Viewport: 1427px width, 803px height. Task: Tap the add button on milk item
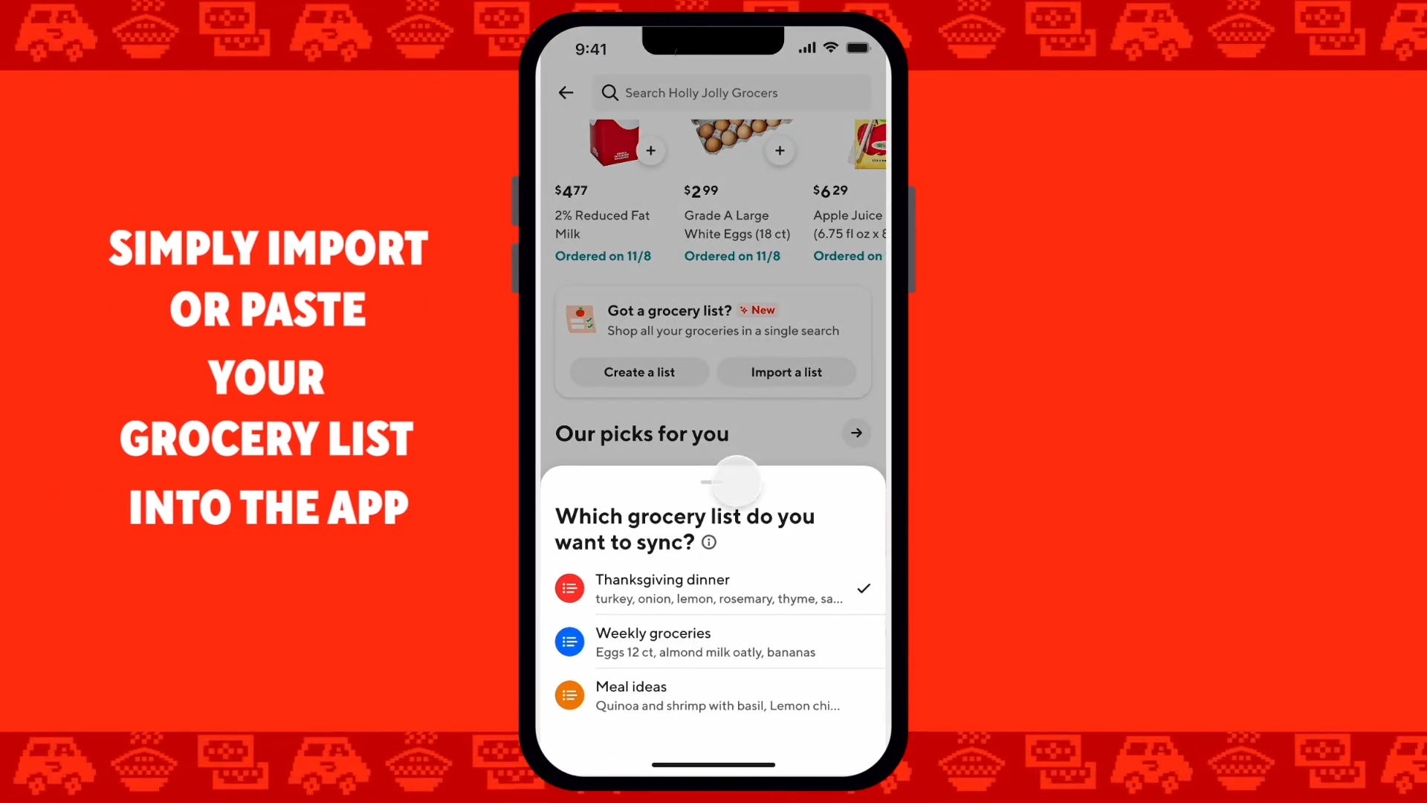click(x=650, y=151)
